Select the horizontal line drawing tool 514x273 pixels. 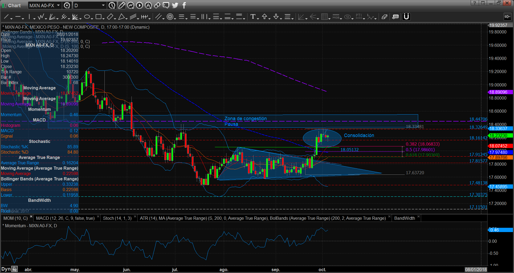(18, 17)
